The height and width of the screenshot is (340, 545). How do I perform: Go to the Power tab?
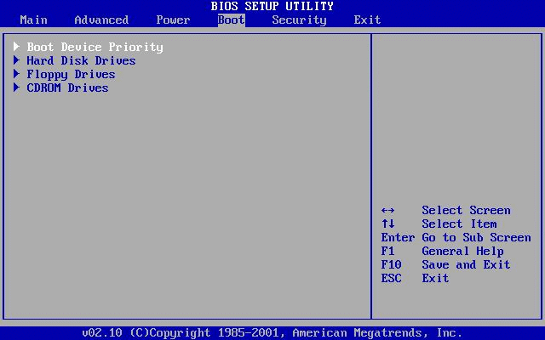point(173,20)
